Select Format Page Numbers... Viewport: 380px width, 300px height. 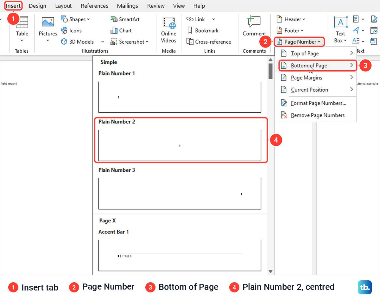[316, 103]
